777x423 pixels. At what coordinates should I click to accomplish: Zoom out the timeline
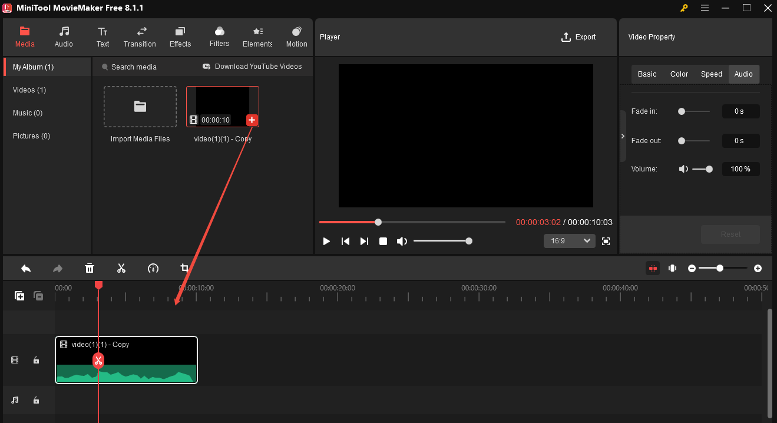point(692,268)
